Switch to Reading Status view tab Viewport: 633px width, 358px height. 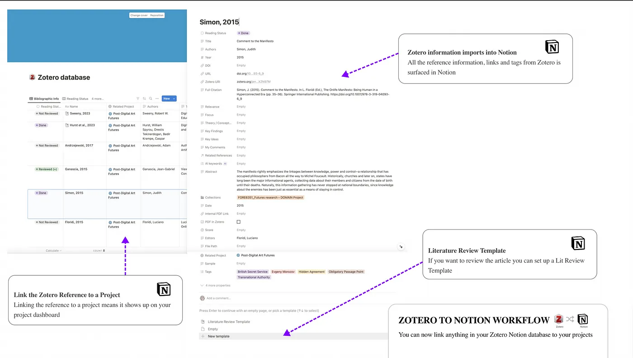[76, 99]
